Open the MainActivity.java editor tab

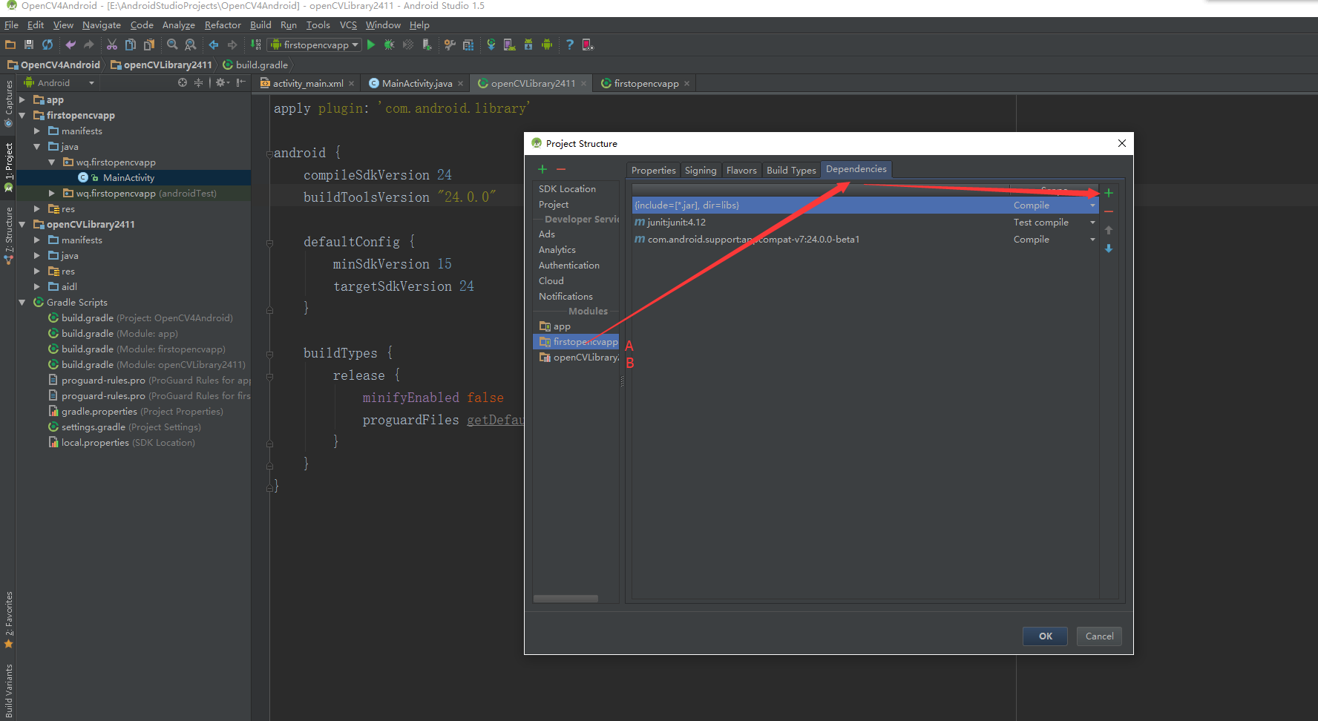coord(417,83)
